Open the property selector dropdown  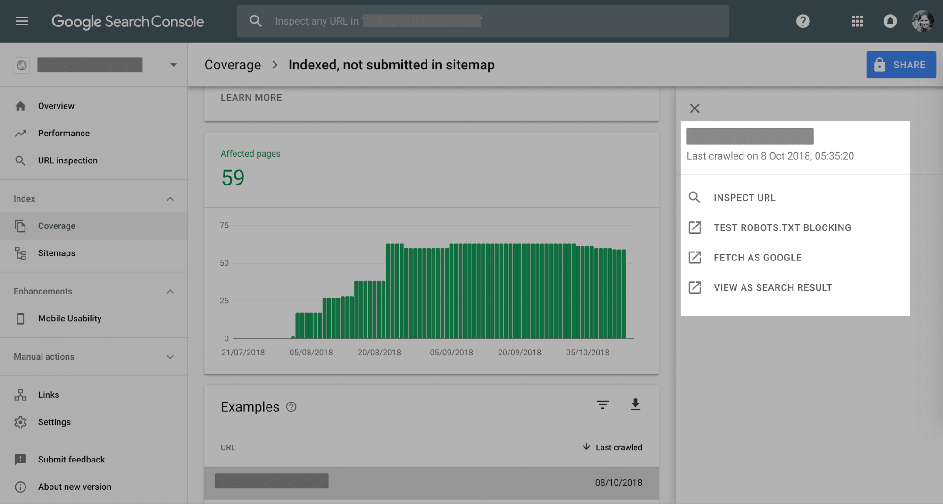[x=173, y=65]
